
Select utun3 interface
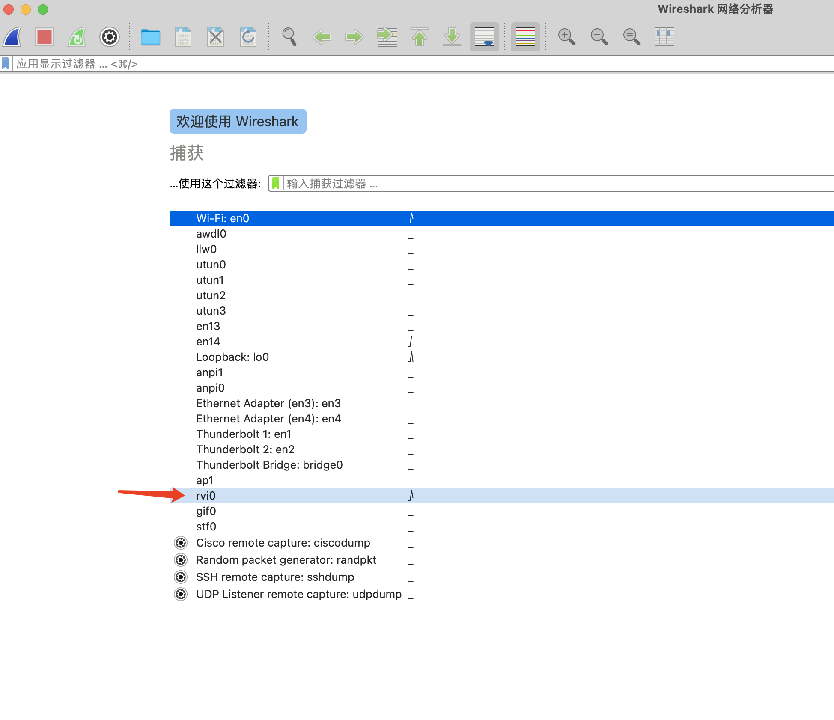point(502,311)
